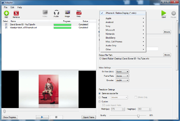Click the Show Progress button

tap(10, 117)
